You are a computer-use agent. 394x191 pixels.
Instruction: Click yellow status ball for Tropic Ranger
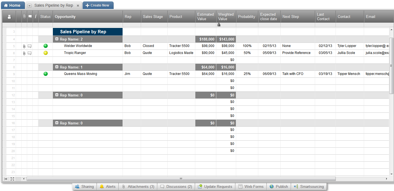point(46,53)
